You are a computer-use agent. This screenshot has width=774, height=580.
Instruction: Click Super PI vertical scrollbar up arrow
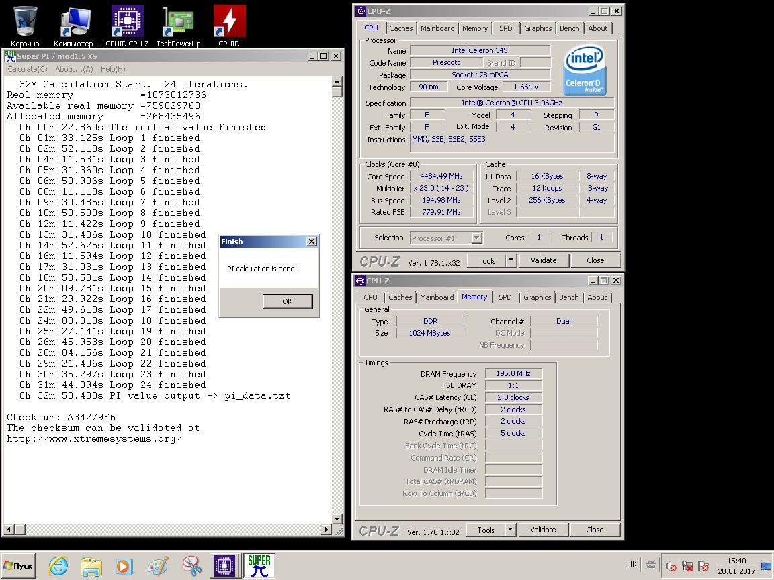tap(337, 81)
